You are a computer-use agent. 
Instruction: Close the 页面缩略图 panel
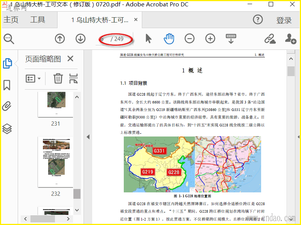[70, 58]
